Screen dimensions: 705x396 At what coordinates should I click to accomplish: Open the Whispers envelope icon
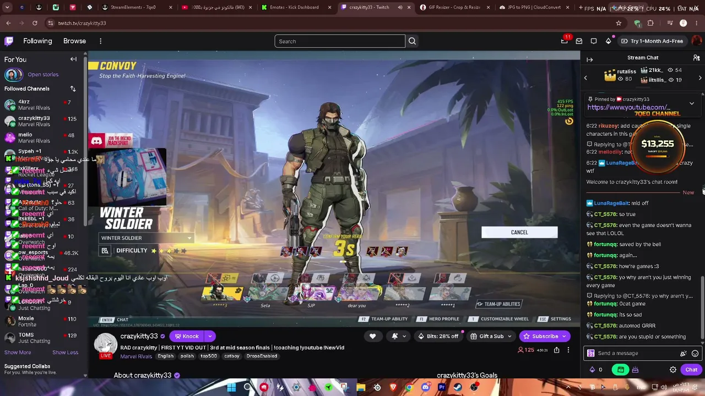[579, 41]
